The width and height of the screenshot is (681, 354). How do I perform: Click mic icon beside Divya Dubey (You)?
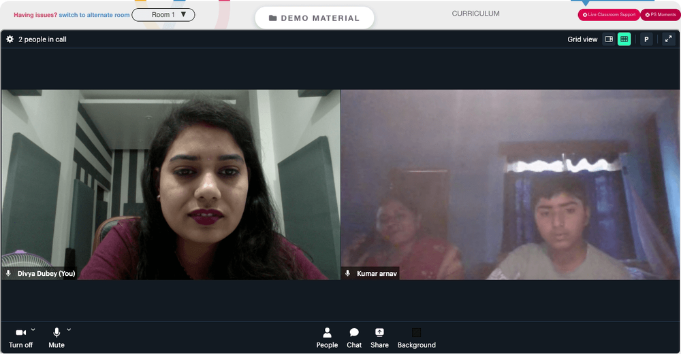[8, 273]
